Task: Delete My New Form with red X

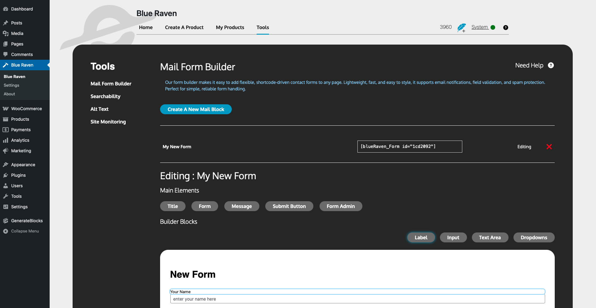Action: click(x=549, y=147)
